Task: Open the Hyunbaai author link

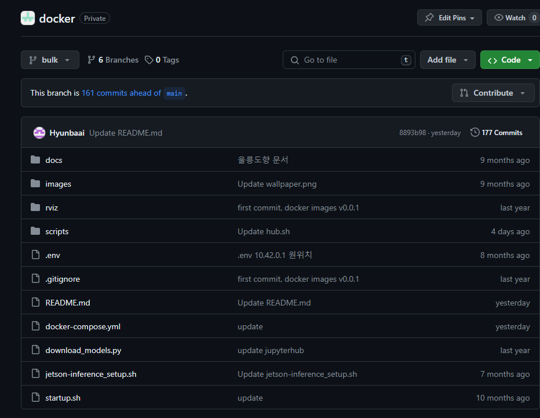Action: tap(67, 133)
